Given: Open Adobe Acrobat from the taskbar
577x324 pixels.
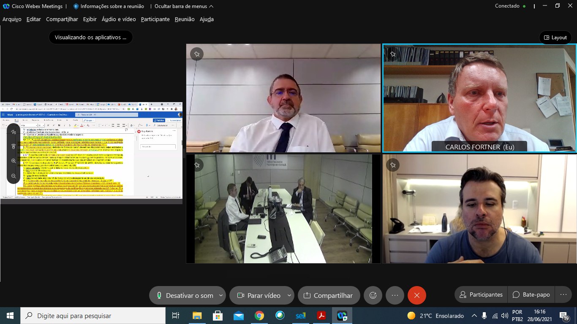Looking at the screenshot, I should click(321, 316).
